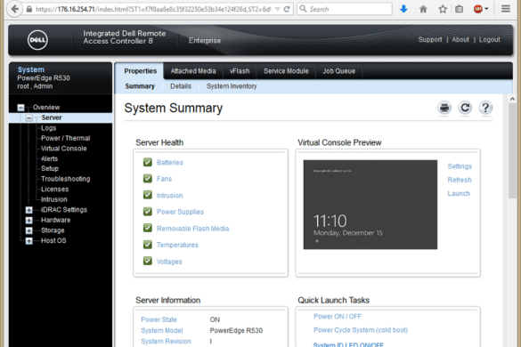Click the green check icon next to Temperatures
Screen dimensions: 521x347
click(x=148, y=245)
